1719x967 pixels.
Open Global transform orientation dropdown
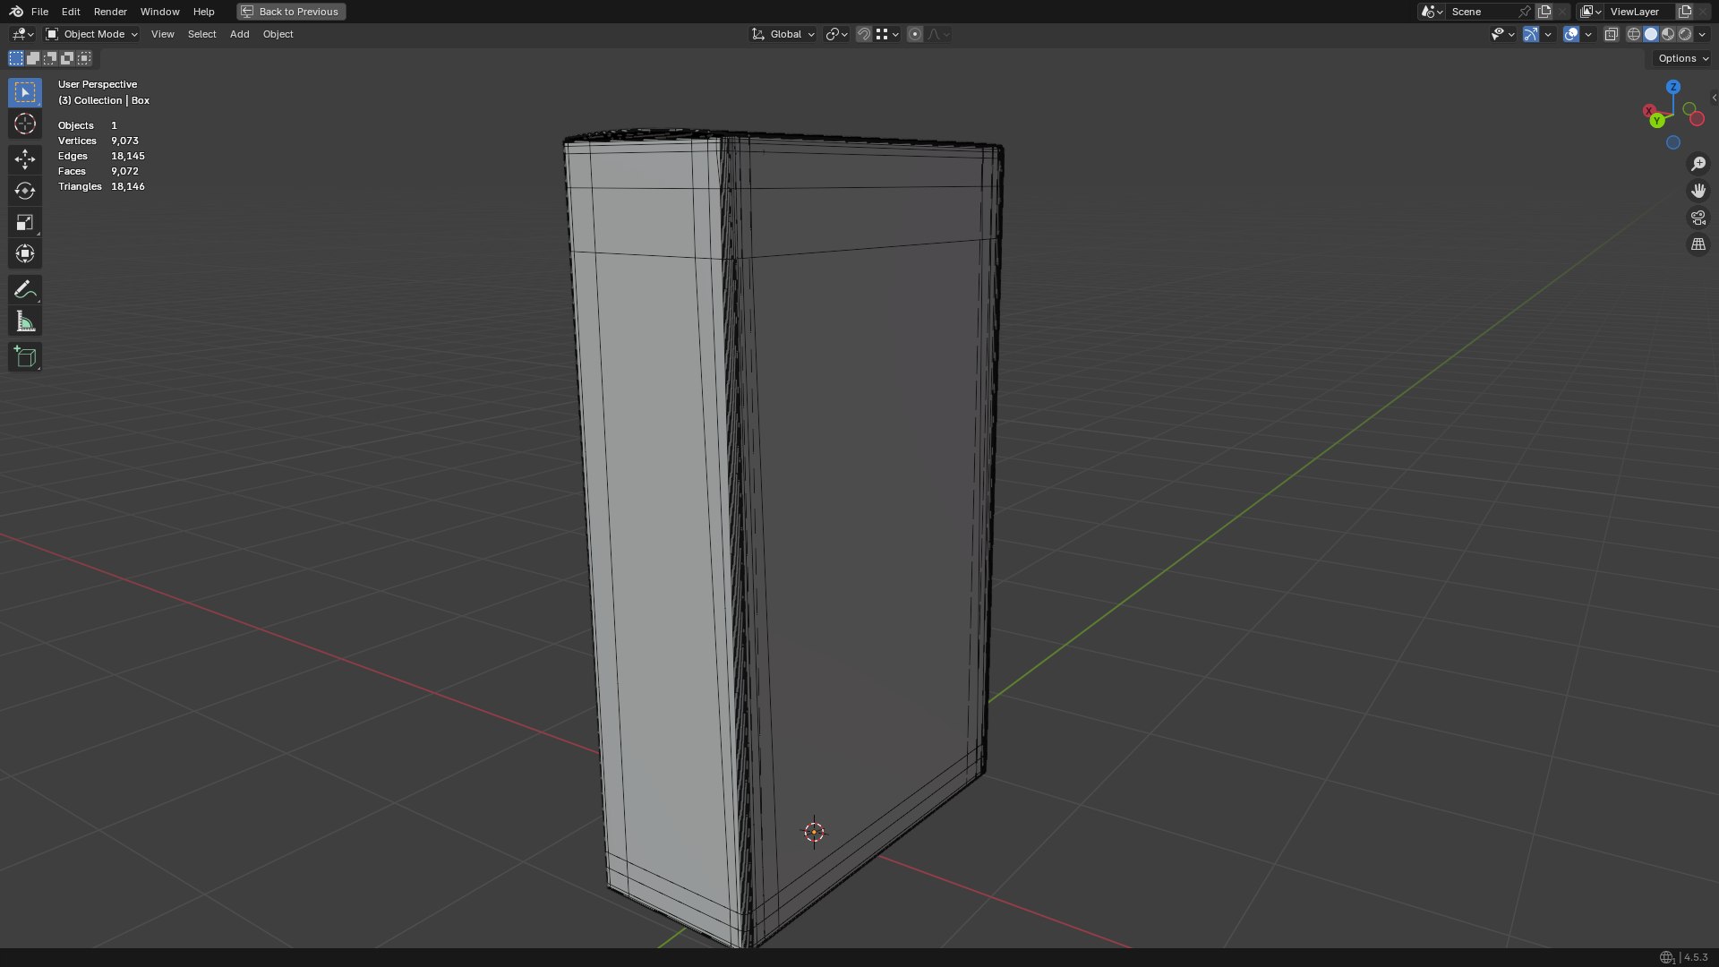[x=783, y=34]
